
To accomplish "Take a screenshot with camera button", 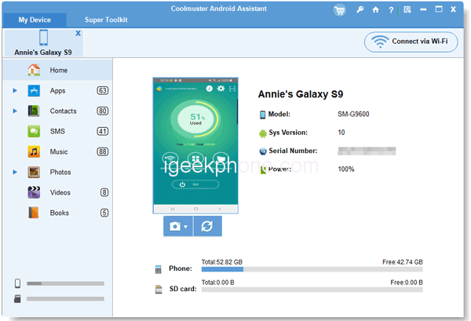I will (175, 226).
